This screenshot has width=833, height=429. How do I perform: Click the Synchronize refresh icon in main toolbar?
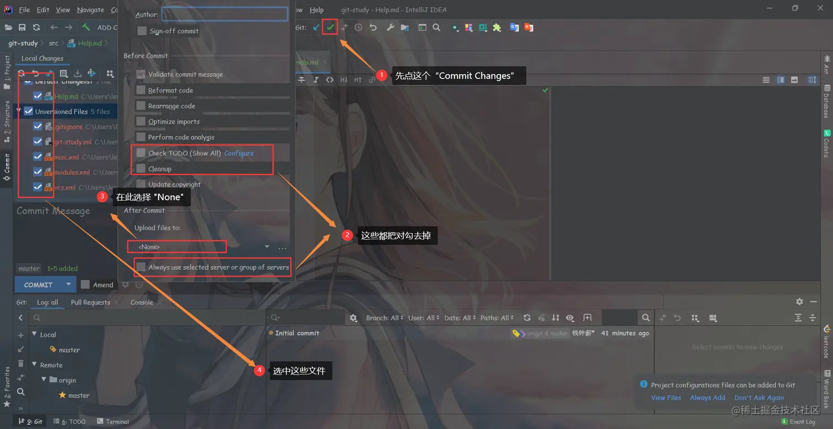pos(36,27)
